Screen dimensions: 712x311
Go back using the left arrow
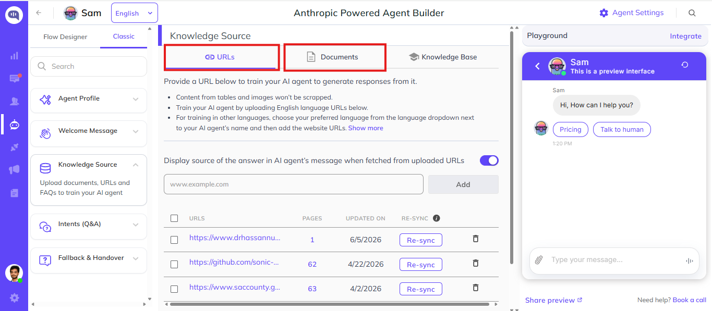pos(39,13)
